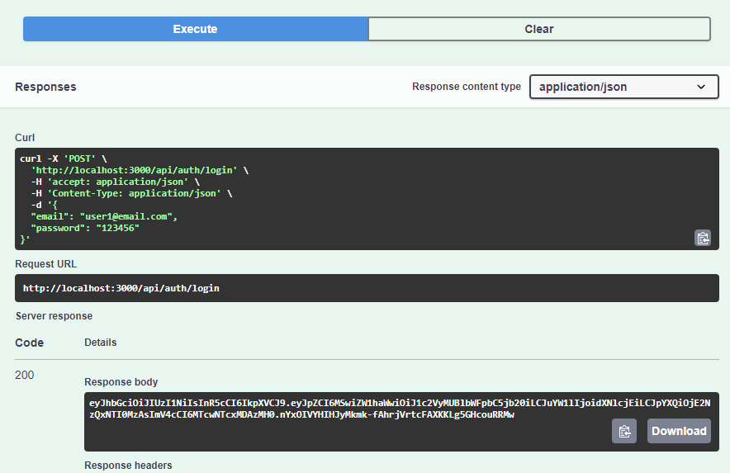Click the Code column header
This screenshot has height=473, width=730.
click(x=30, y=343)
